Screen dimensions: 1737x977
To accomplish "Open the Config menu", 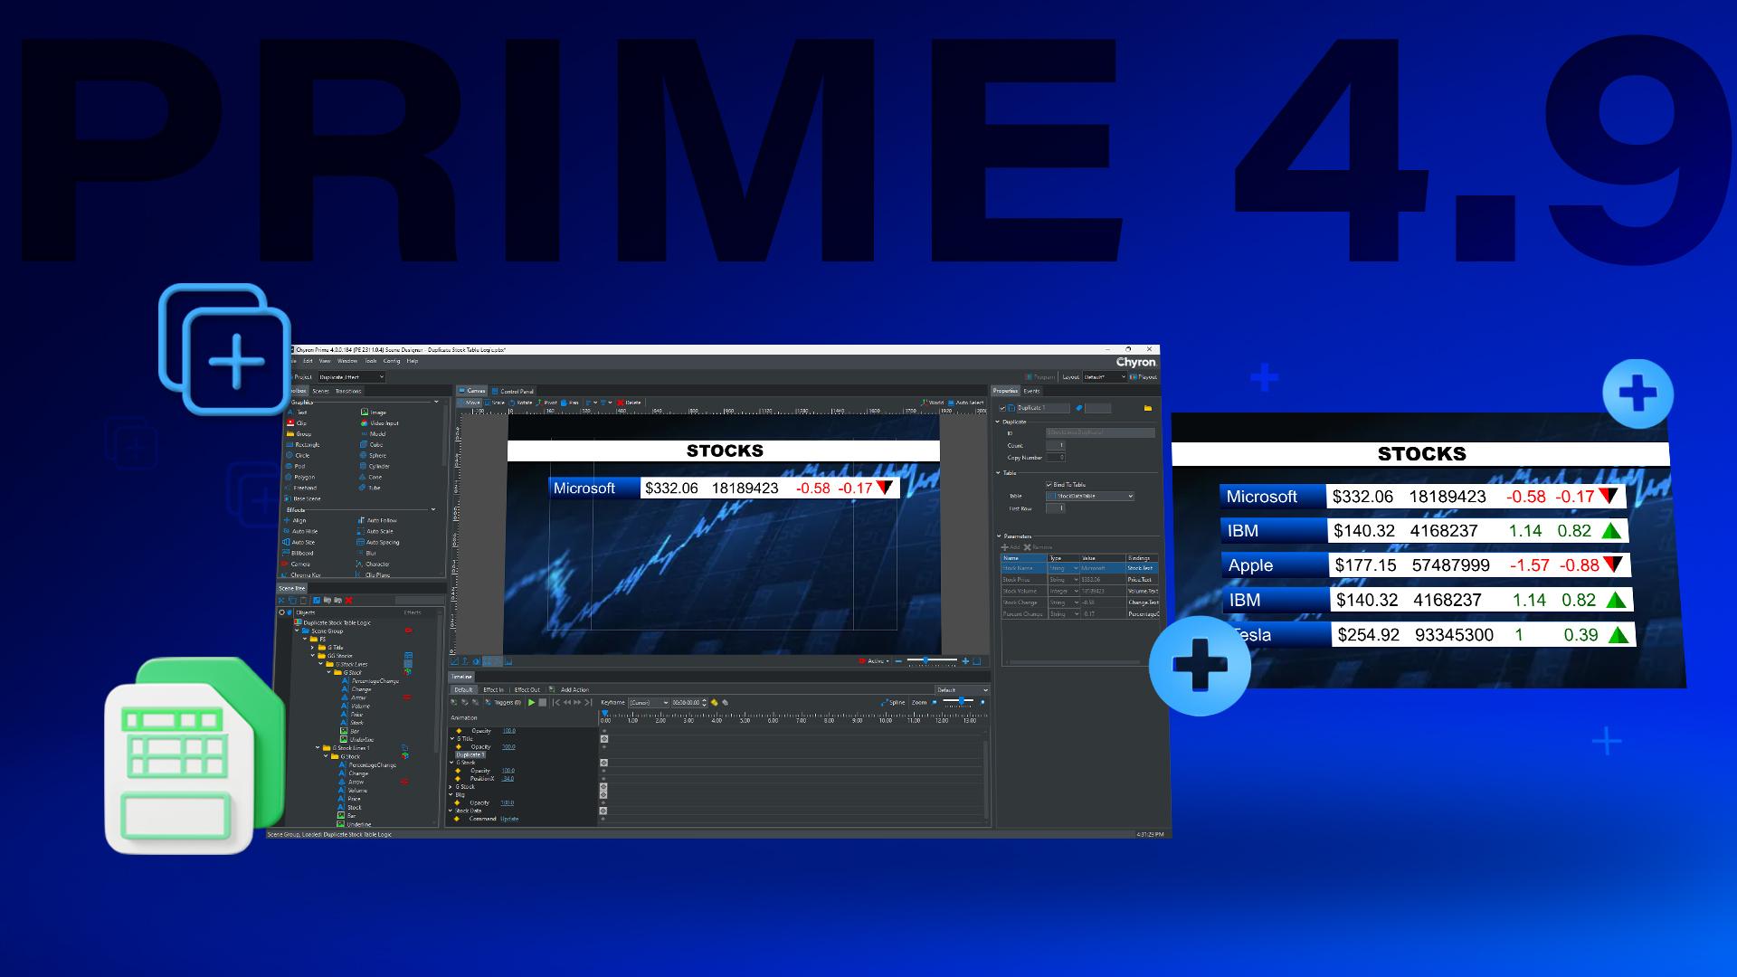I will pyautogui.click(x=392, y=361).
